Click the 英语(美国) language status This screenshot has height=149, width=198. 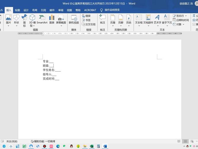[12, 141]
